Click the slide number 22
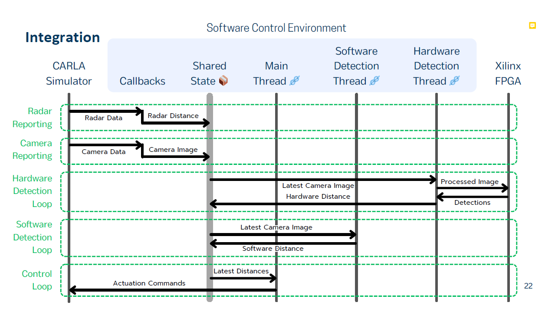 point(529,286)
